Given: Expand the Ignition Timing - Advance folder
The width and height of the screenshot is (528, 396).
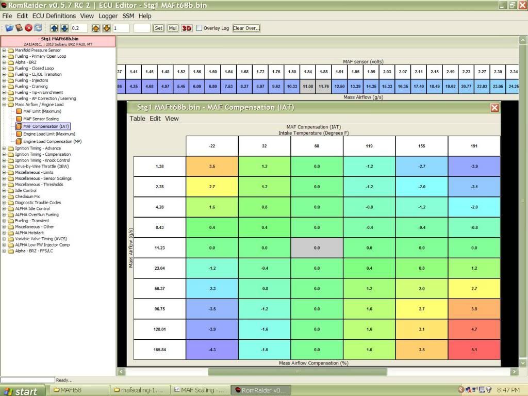Looking at the screenshot, I should [x=4, y=148].
